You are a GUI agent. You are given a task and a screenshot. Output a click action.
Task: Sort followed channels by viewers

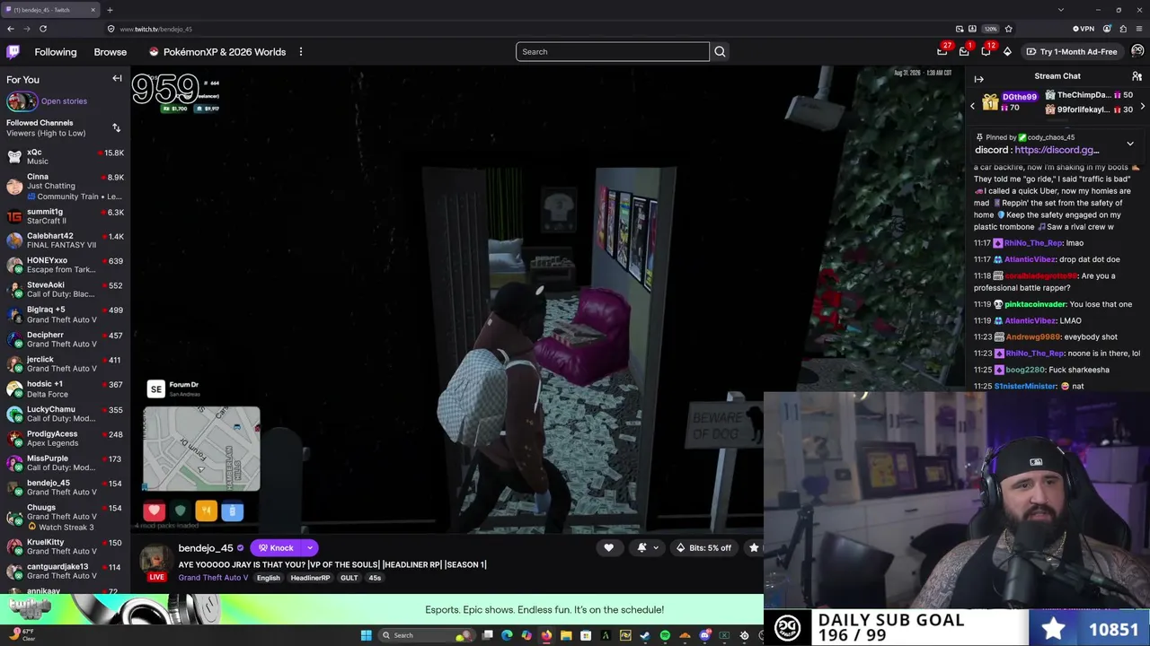tap(116, 128)
